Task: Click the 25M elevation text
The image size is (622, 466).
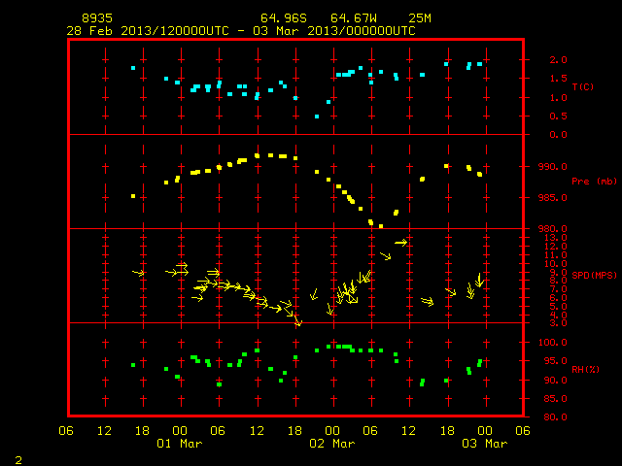Action: point(420,18)
